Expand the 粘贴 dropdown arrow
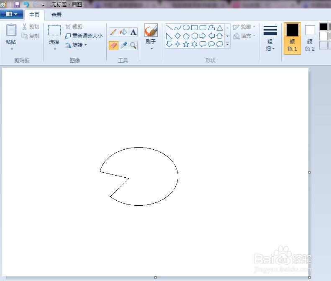331x281 pixels. (12, 49)
